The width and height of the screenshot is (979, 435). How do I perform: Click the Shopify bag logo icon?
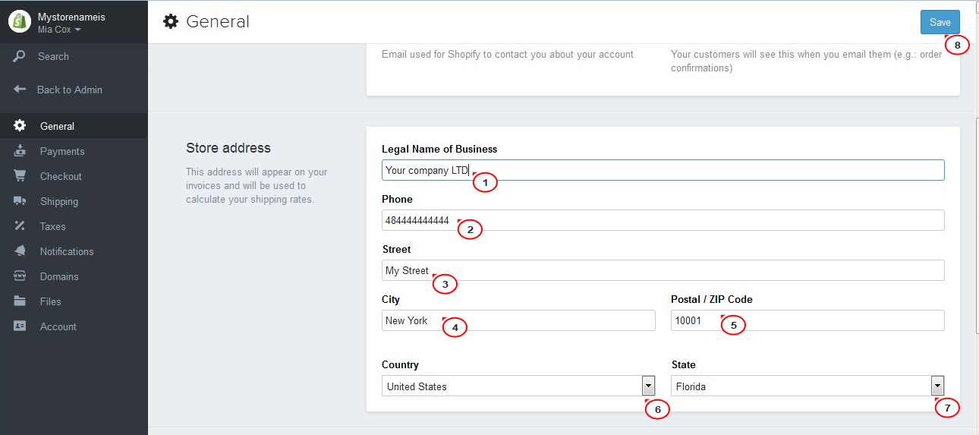20,22
